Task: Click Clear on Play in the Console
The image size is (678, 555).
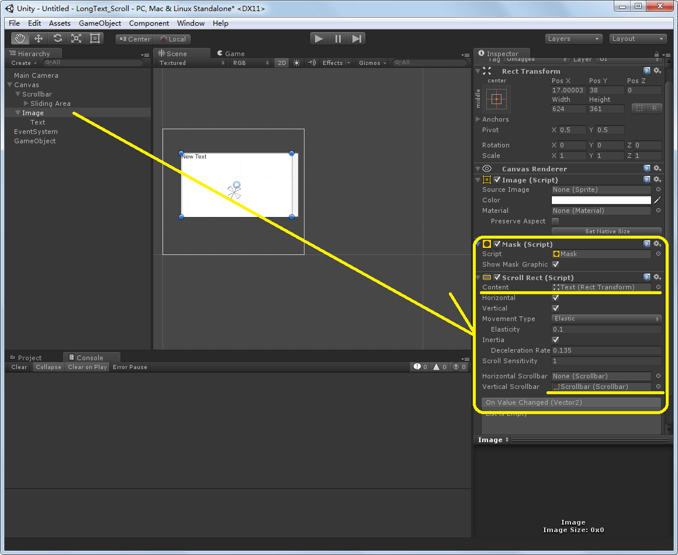Action: point(87,367)
